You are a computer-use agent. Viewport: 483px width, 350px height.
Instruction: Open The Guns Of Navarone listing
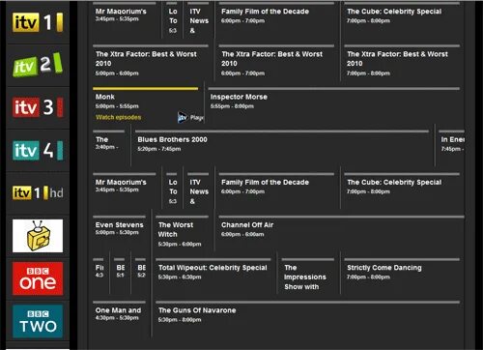click(308, 318)
